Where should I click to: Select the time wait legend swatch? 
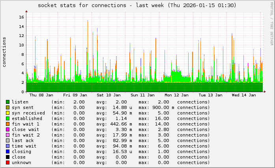coord(7,146)
